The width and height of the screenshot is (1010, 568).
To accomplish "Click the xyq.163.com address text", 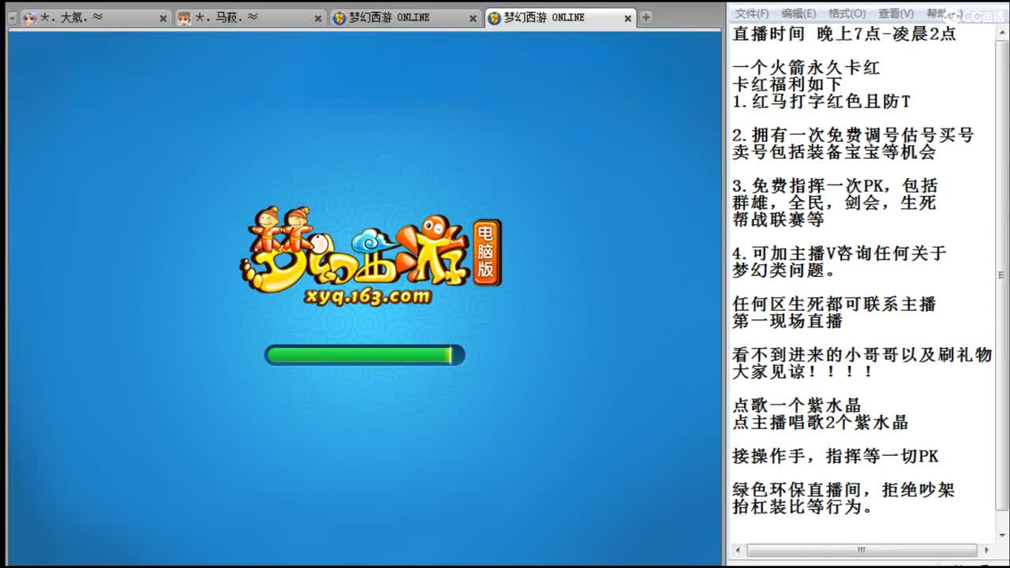I will click(x=369, y=297).
